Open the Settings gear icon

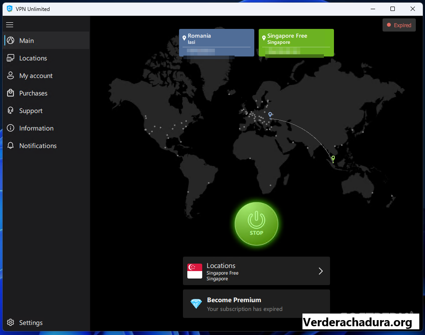tap(11, 322)
